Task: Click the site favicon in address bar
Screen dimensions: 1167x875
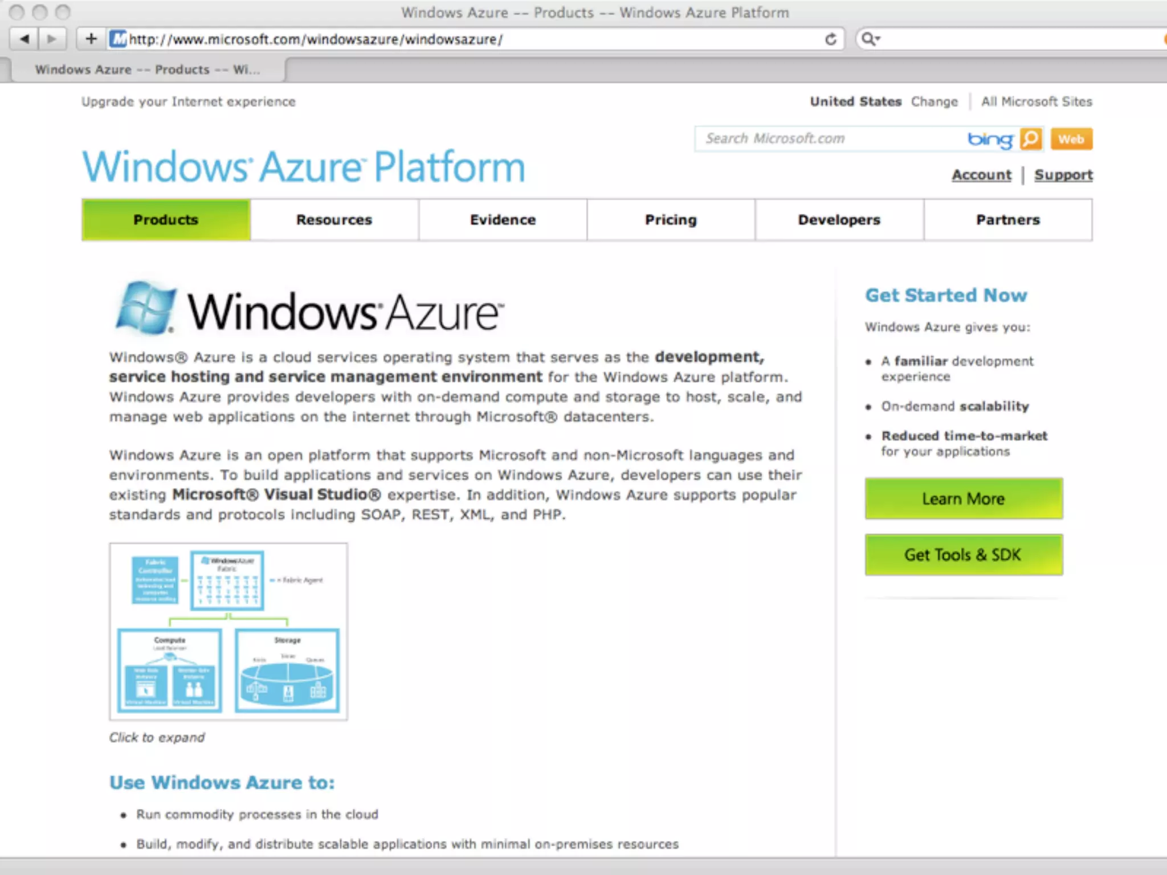Action: pos(118,39)
